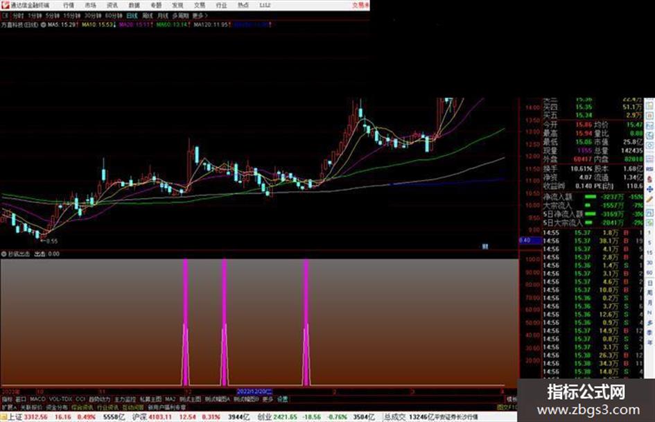Expand 更多 period options
The width and height of the screenshot is (655, 422).
click(200, 15)
